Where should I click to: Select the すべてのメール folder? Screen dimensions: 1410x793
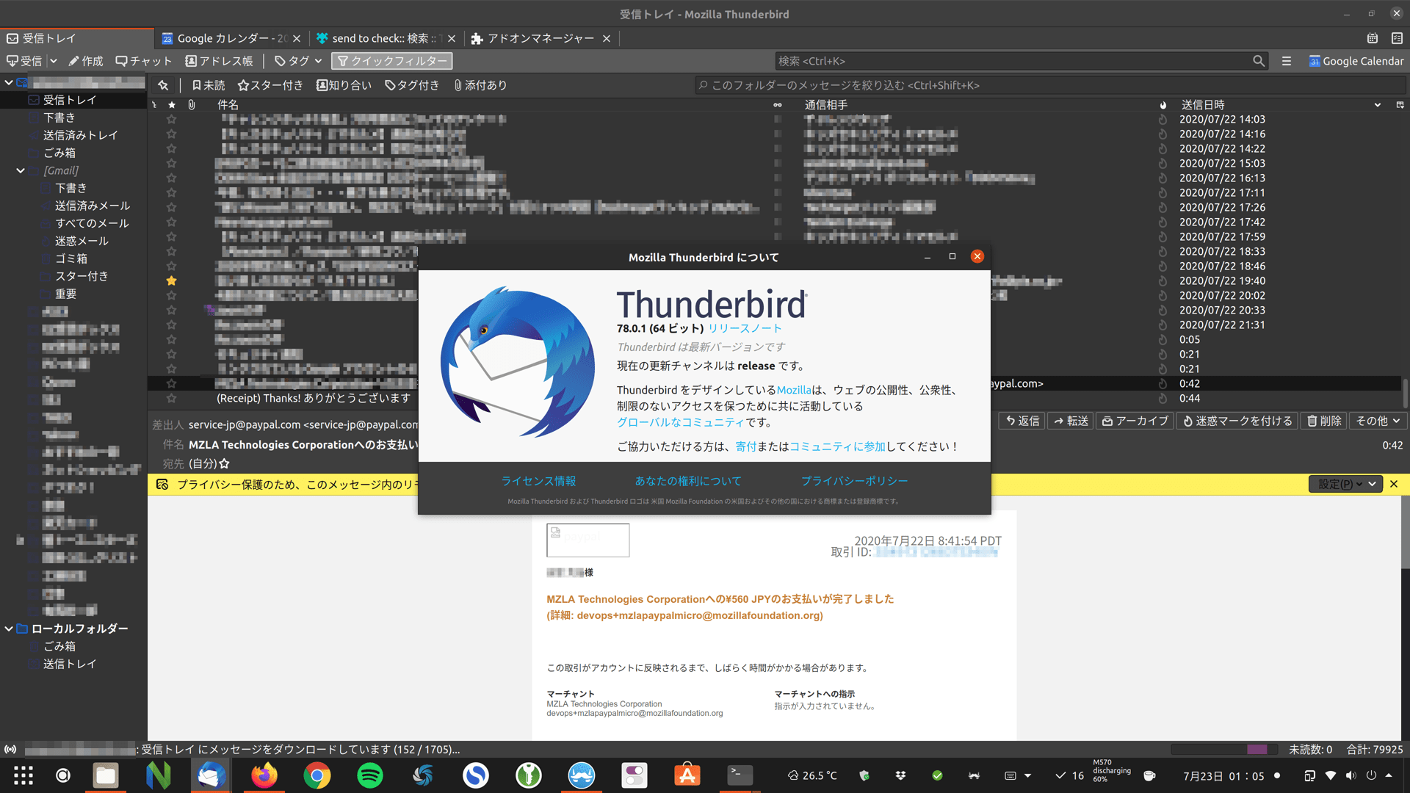[92, 223]
